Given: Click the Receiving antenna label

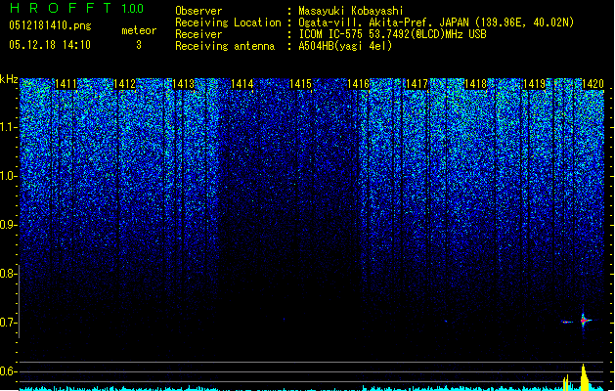Looking at the screenshot, I should (x=225, y=46).
